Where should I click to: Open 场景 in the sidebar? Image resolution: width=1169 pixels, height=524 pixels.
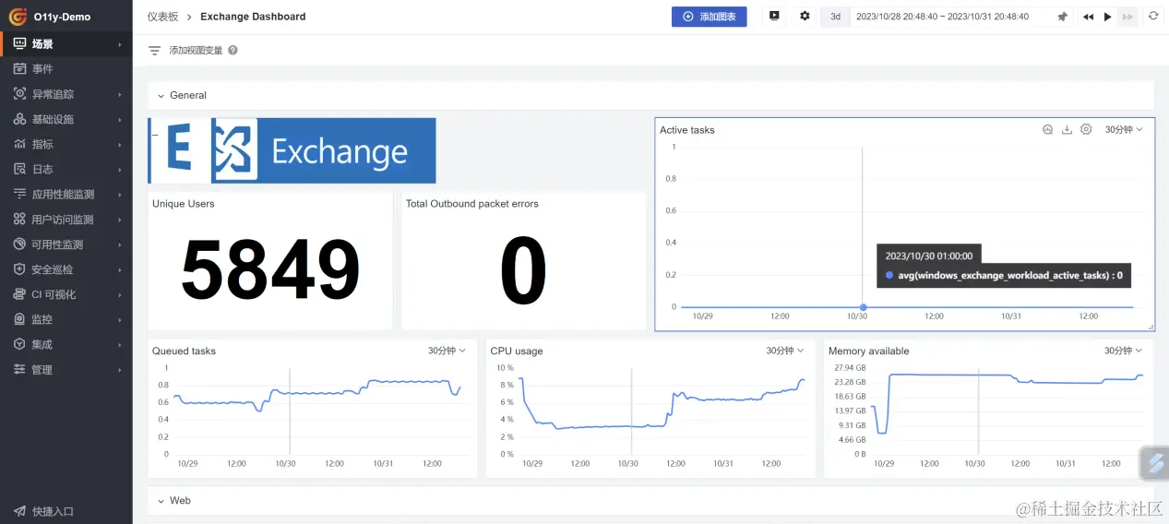(x=66, y=43)
